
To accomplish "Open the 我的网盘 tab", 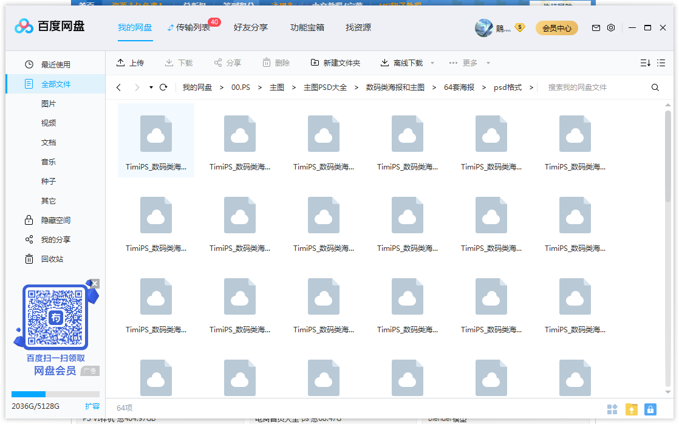I will tap(135, 28).
